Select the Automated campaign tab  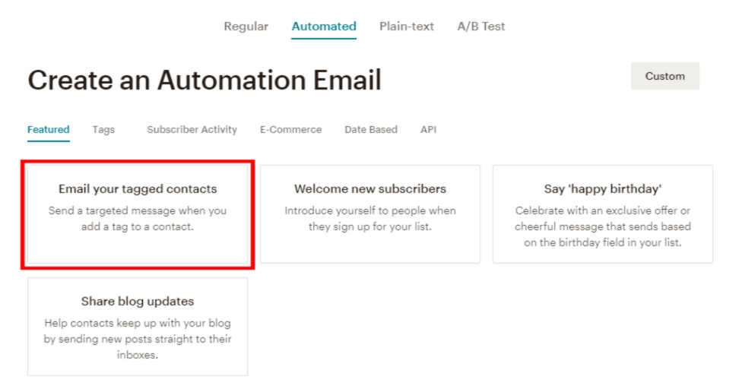[324, 27]
